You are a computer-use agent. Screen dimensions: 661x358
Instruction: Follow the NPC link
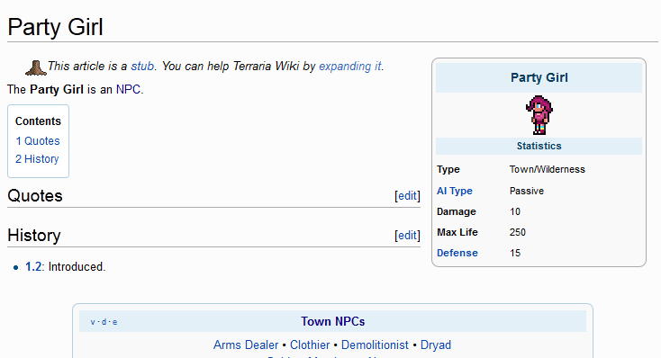128,89
